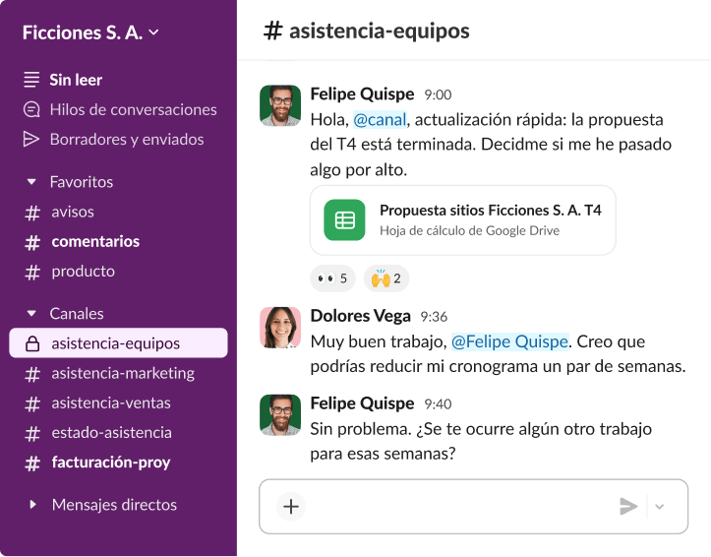The image size is (711, 557).
Task: Click the Dolores Vega sender name
Action: pos(361,316)
